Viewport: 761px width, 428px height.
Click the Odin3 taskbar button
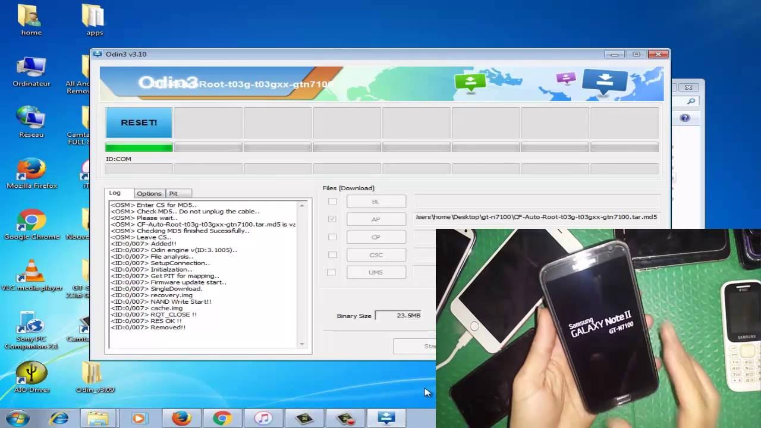click(x=386, y=418)
